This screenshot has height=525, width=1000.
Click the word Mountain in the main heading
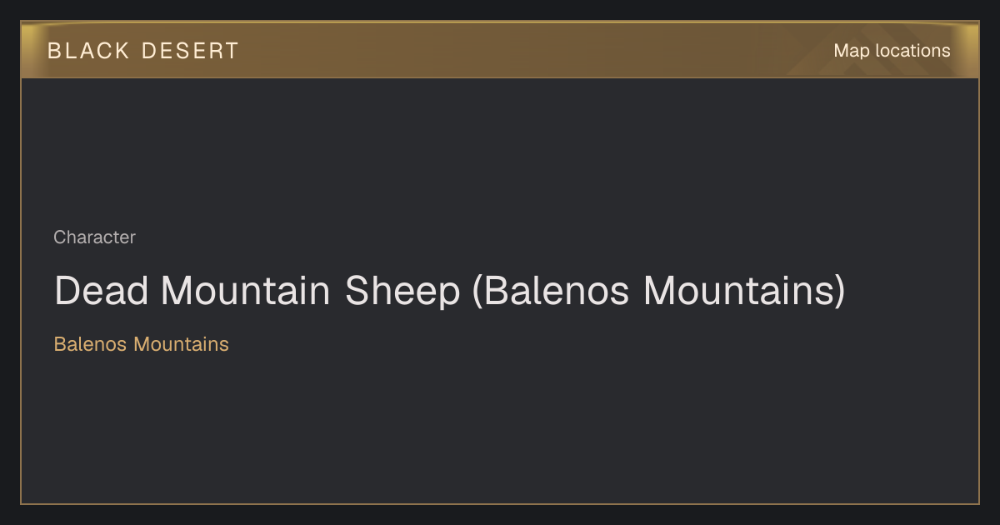pyautogui.click(x=247, y=292)
